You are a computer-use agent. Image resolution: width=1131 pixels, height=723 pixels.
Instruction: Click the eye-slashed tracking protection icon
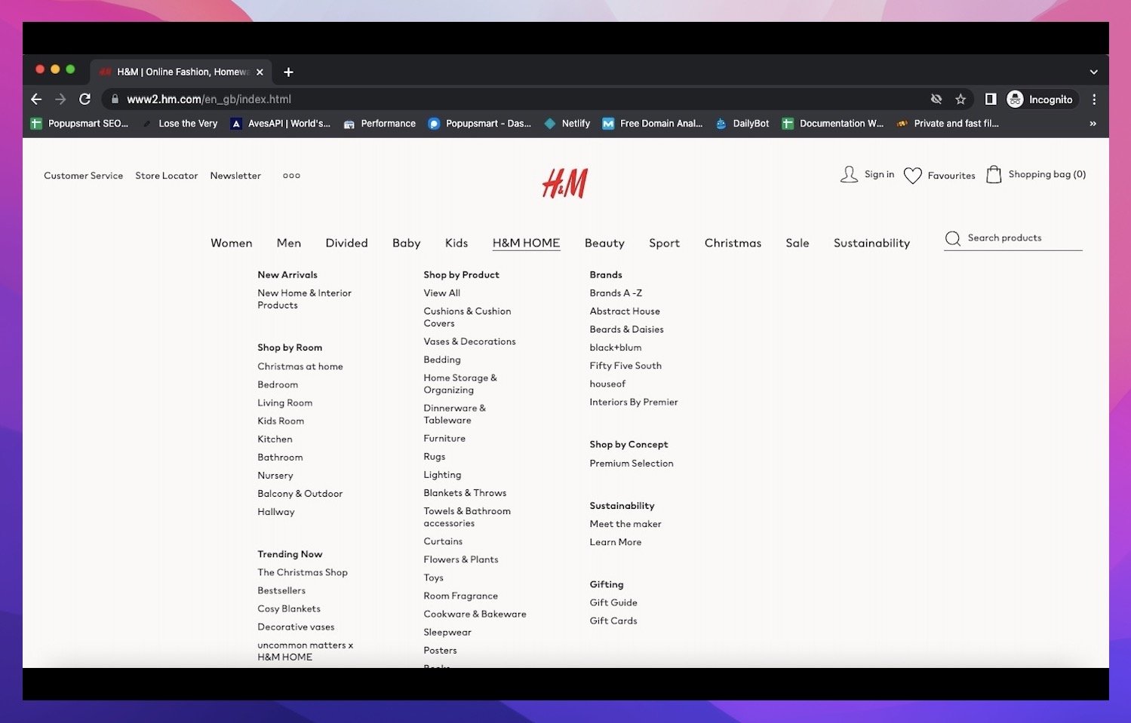click(936, 99)
